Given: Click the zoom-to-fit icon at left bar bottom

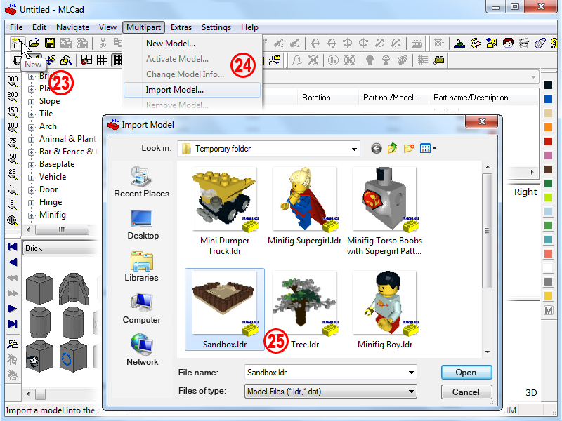Looking at the screenshot, I should [x=13, y=220].
